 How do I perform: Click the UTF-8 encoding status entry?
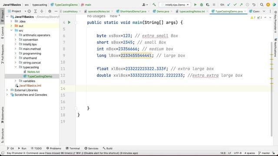click(x=238, y=153)
